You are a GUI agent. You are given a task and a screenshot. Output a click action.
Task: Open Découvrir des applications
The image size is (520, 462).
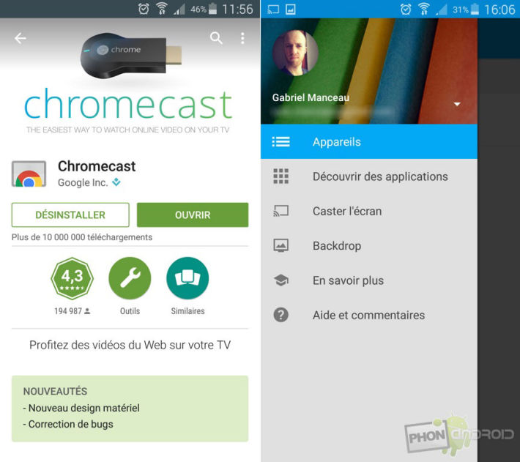(x=369, y=176)
